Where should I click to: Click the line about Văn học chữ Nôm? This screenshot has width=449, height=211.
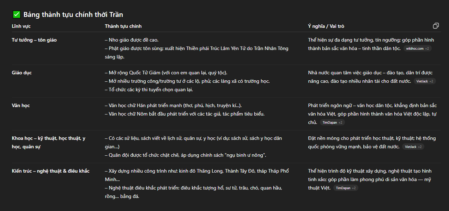pyautogui.click(x=184, y=114)
